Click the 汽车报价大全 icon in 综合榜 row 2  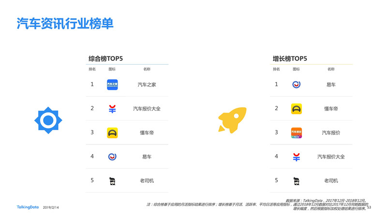pyautogui.click(x=112, y=109)
